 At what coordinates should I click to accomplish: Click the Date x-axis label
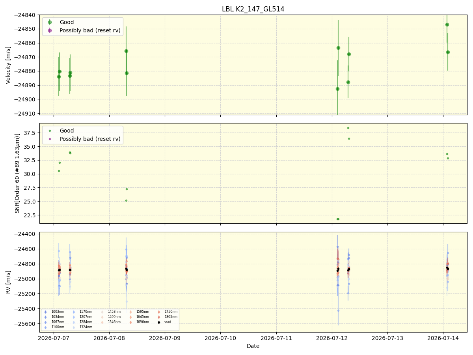tap(253, 346)
